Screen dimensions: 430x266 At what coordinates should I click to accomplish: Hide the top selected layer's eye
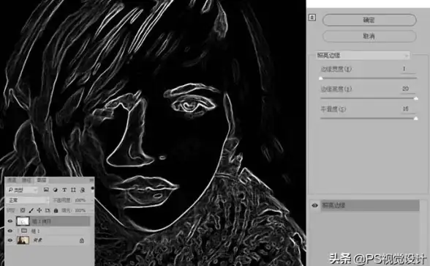click(10, 221)
